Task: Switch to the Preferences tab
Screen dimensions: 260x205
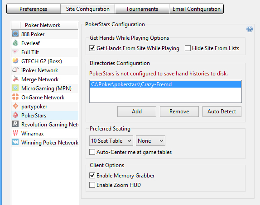Action: coord(34,9)
